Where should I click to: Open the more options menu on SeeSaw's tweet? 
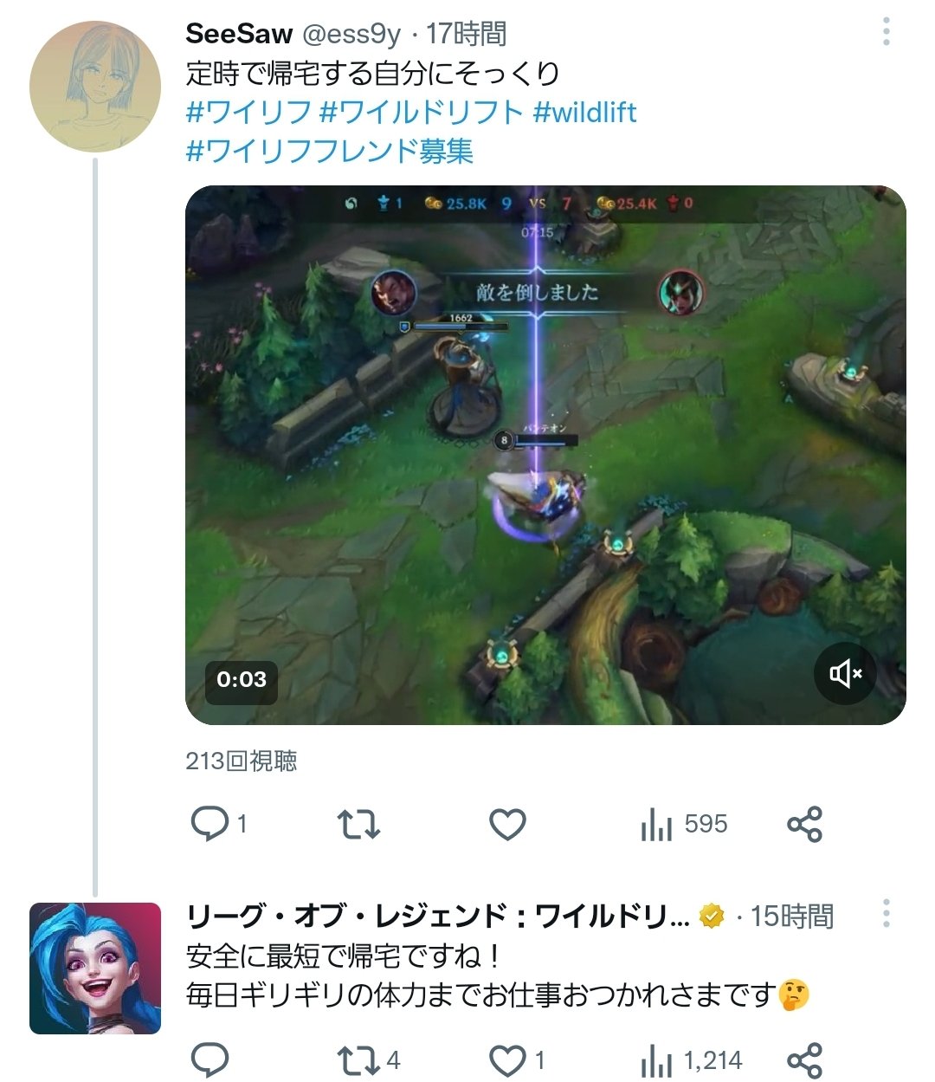click(x=886, y=31)
